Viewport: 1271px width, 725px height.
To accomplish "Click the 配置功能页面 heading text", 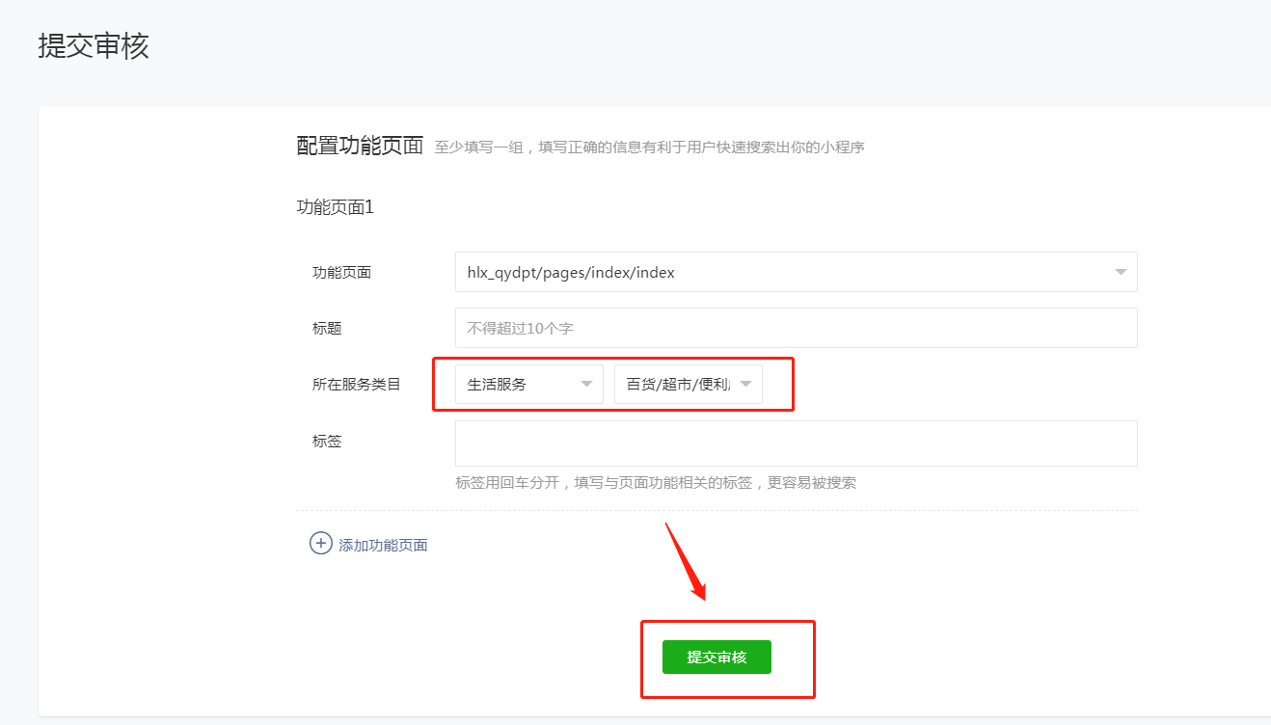I will tap(360, 146).
